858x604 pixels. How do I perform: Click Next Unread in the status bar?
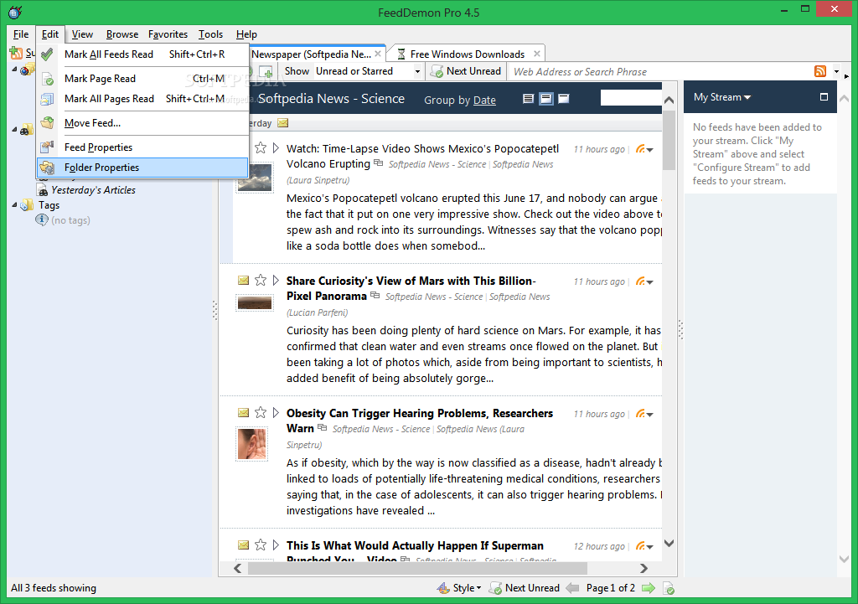(525, 588)
